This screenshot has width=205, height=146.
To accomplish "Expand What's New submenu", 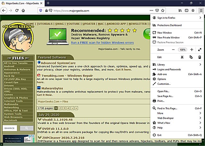I will [x=177, y=123].
